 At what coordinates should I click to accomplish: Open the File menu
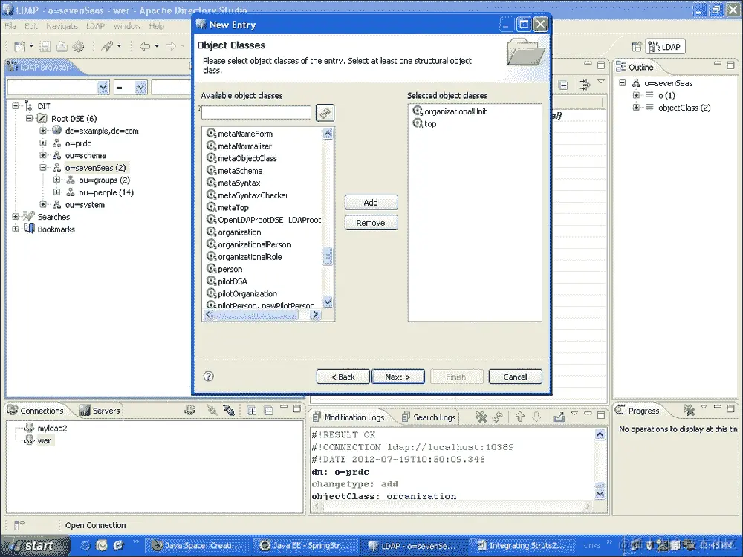pyautogui.click(x=10, y=26)
